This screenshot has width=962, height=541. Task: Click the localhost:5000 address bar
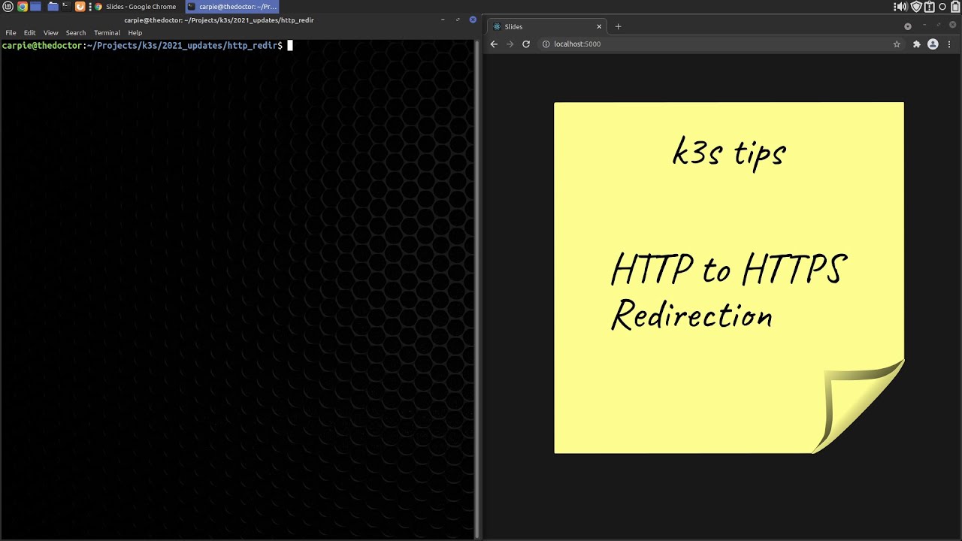(x=720, y=44)
